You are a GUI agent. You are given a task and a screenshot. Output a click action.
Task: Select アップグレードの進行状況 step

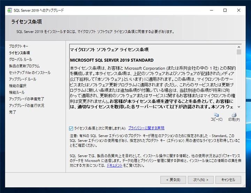26,105
